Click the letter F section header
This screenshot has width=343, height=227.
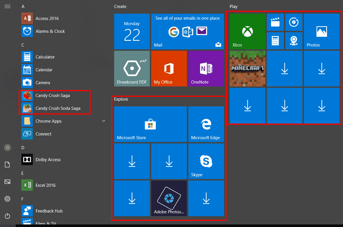coord(23,199)
